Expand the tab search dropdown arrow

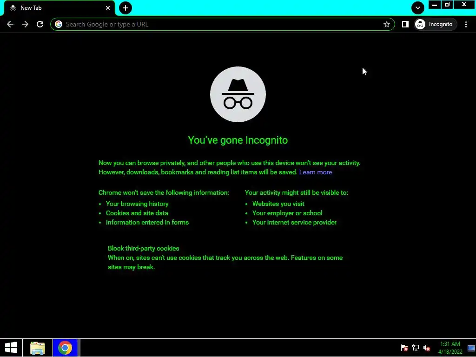418,8
